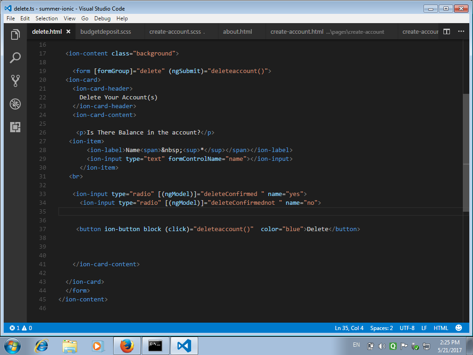The height and width of the screenshot is (355, 473).
Task: Open the Go menu
Action: (x=85, y=18)
